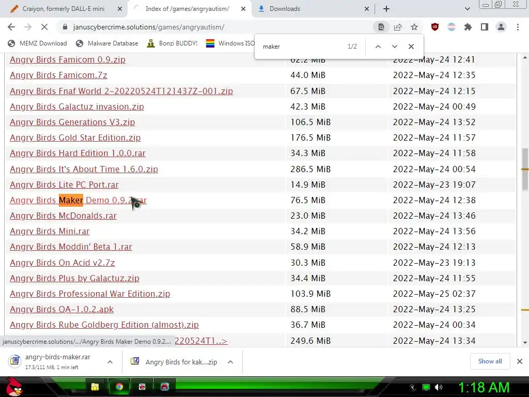
Task: Open the Angry Birds start button on the taskbar
Action: [x=13, y=387]
